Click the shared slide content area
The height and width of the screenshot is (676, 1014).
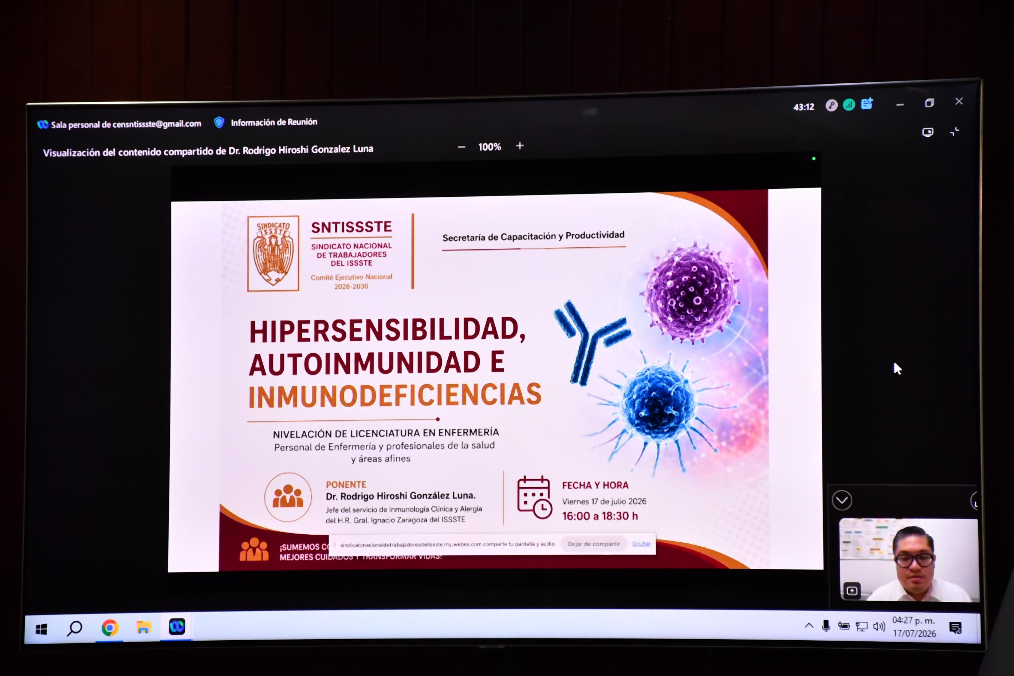pyautogui.click(x=495, y=381)
